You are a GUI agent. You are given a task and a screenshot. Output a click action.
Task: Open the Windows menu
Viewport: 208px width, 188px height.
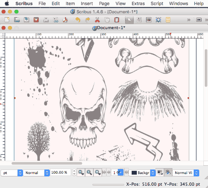pyautogui.click(x=178, y=3)
